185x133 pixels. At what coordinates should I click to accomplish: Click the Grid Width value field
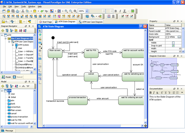[x=173, y=48]
